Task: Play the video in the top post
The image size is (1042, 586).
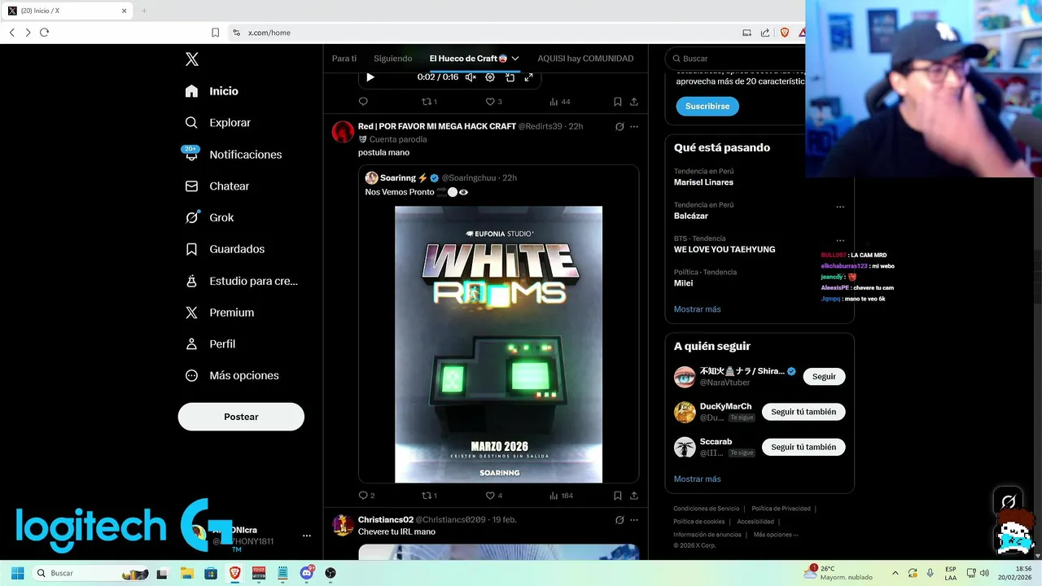Action: pyautogui.click(x=370, y=77)
